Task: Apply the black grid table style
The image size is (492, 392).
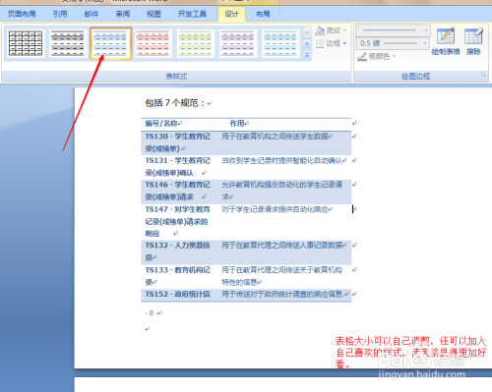Action: point(26,43)
